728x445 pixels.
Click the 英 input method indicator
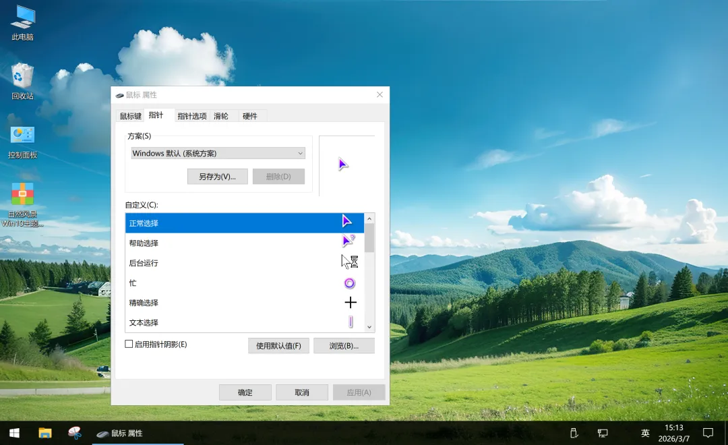[645, 433]
